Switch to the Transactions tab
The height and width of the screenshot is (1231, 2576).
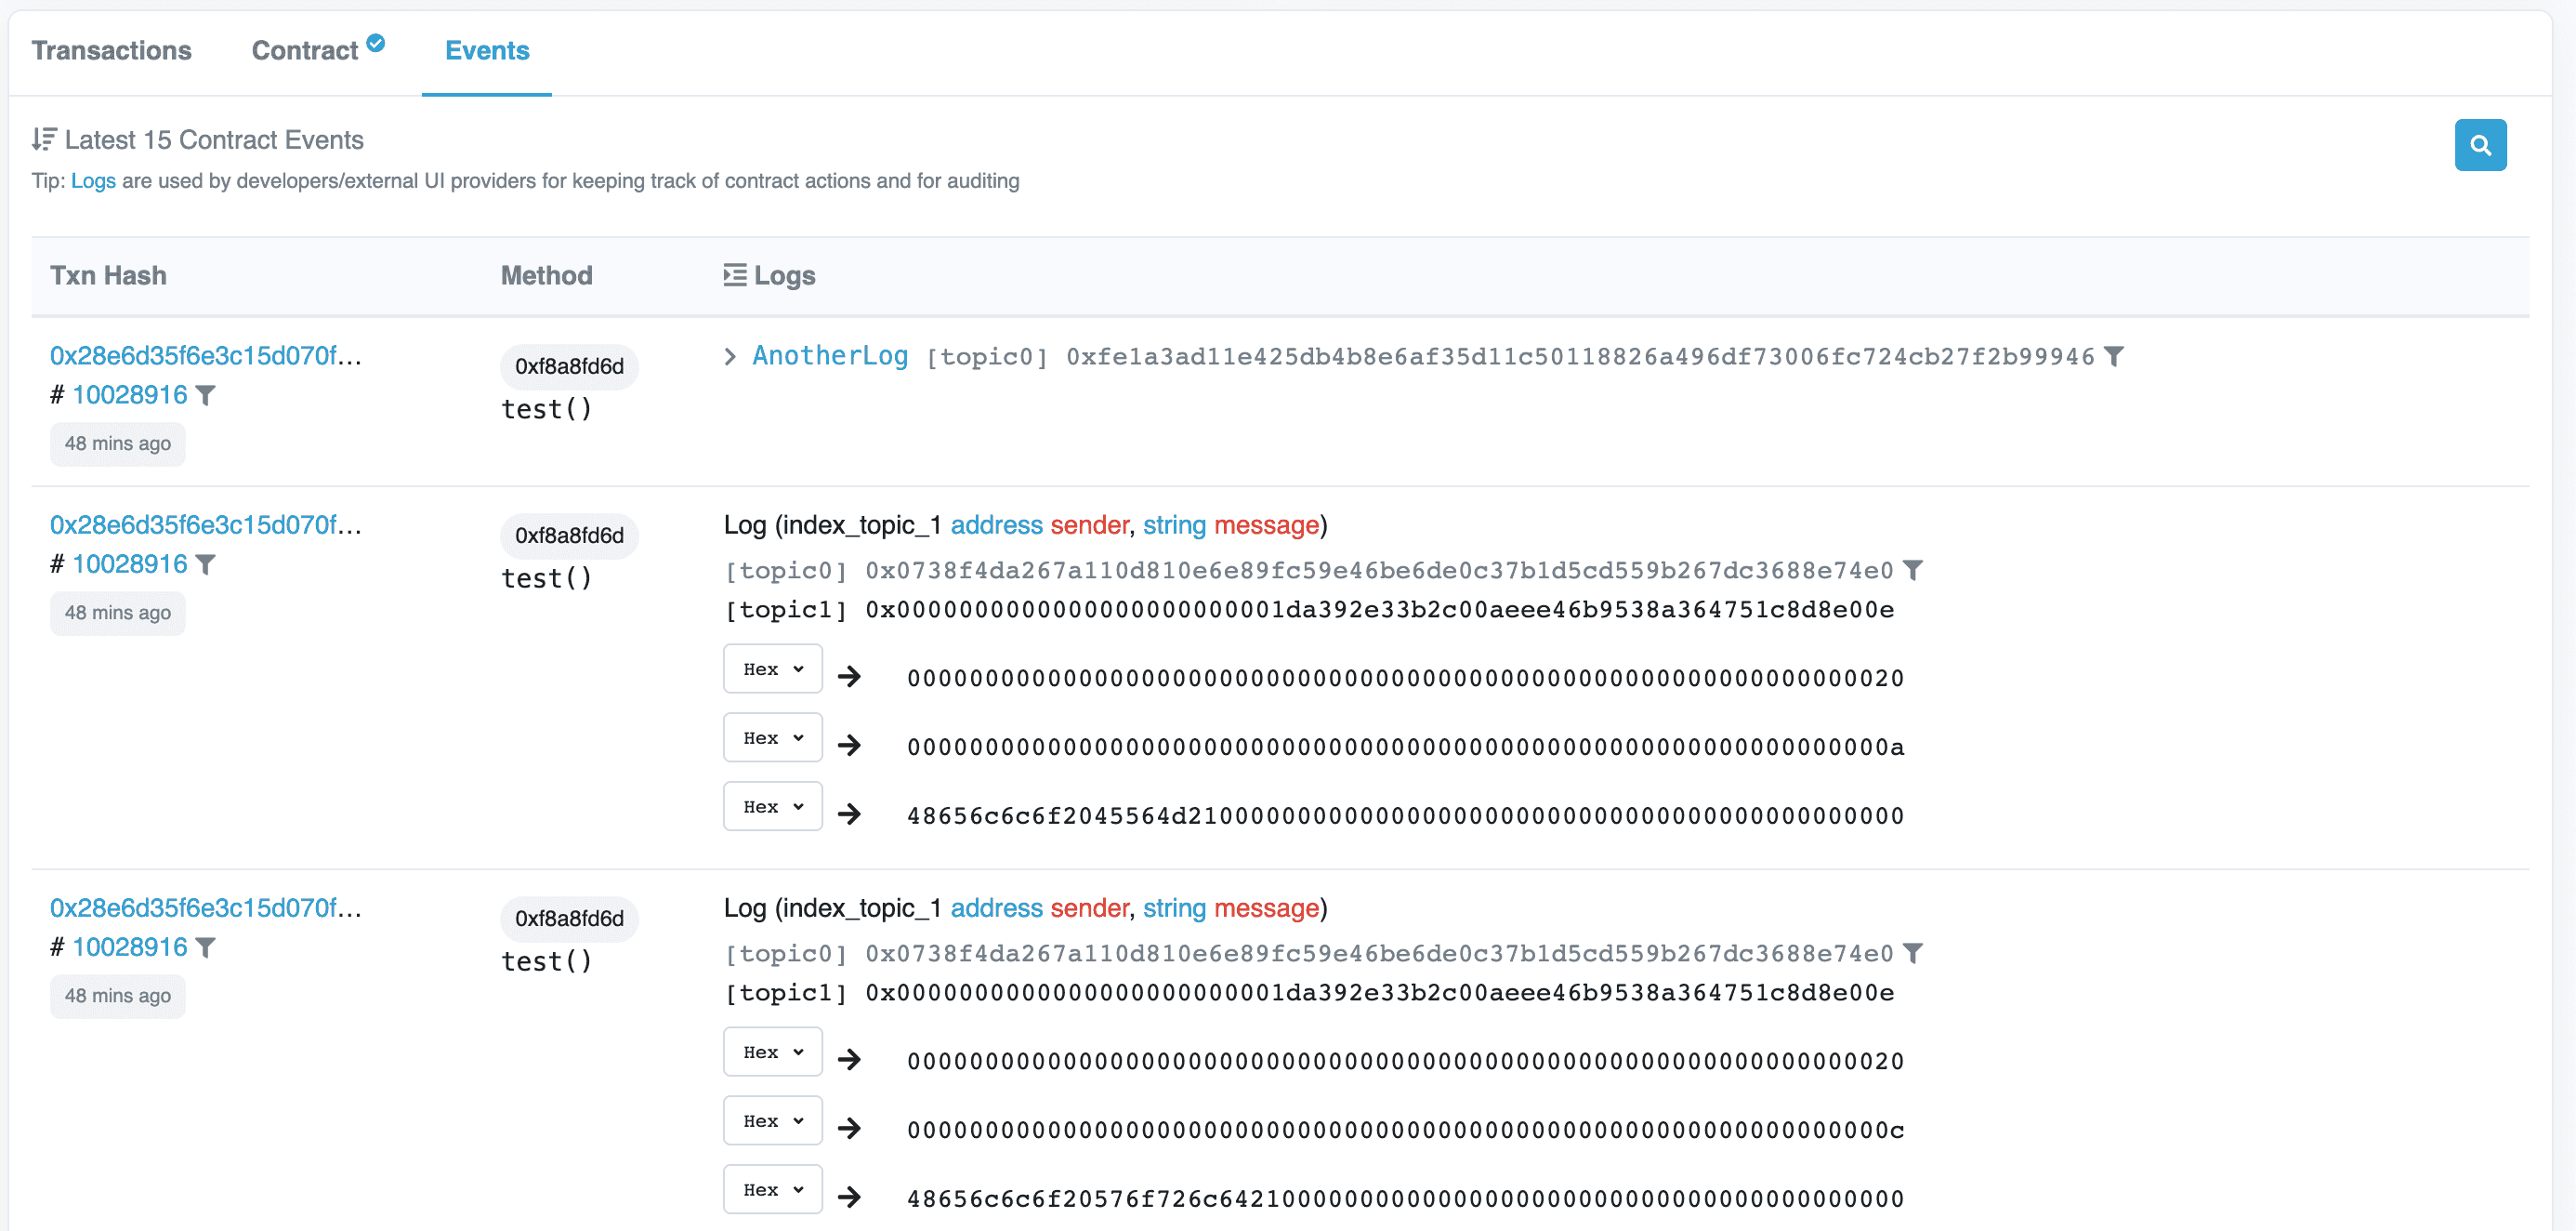point(111,50)
